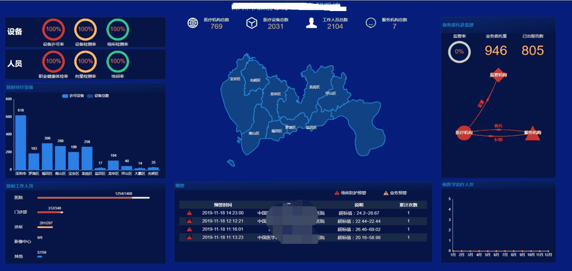Click the warning icon in the 11:16:01 row
Image resolution: width=572 pixels, height=271 pixels.
(189, 229)
